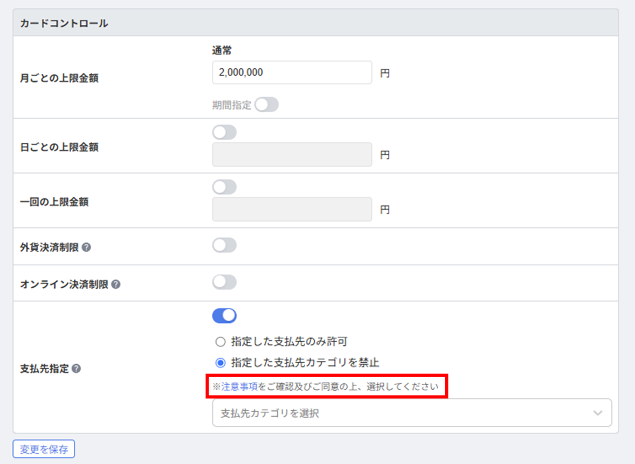The width and height of the screenshot is (635, 464).
Task: Select 指定した支払先のみ許可 radio button
Action: 220,342
